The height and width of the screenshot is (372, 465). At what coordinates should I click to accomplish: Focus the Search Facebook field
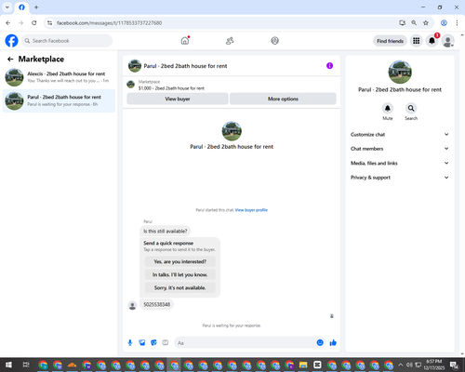pos(67,41)
